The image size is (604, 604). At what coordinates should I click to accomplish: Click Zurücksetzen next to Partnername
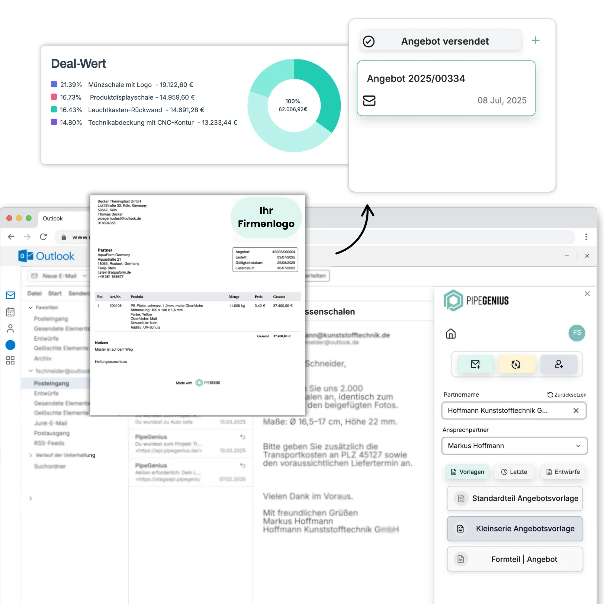567,394
